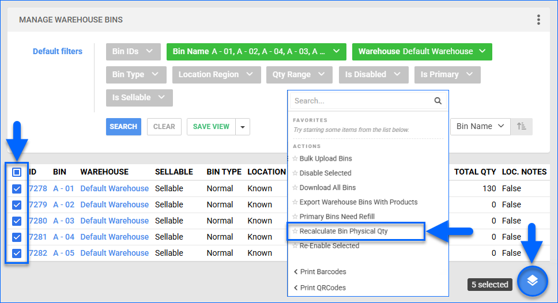Viewport: 558px width, 303px height.
Task: Open the Bin Name sort dropdown
Action: 480,126
